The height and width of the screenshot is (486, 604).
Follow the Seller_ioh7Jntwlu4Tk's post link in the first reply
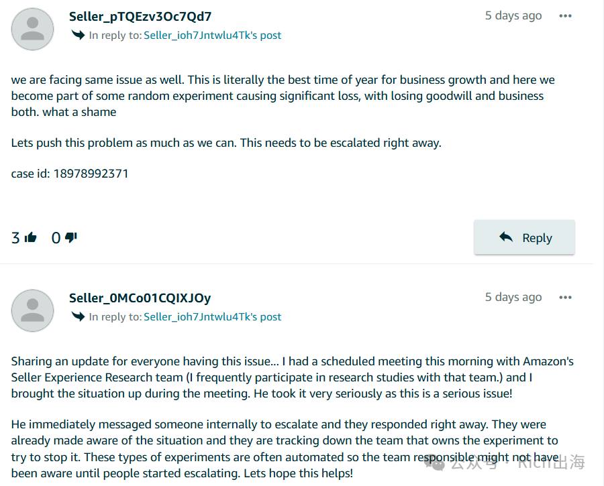[x=212, y=36]
